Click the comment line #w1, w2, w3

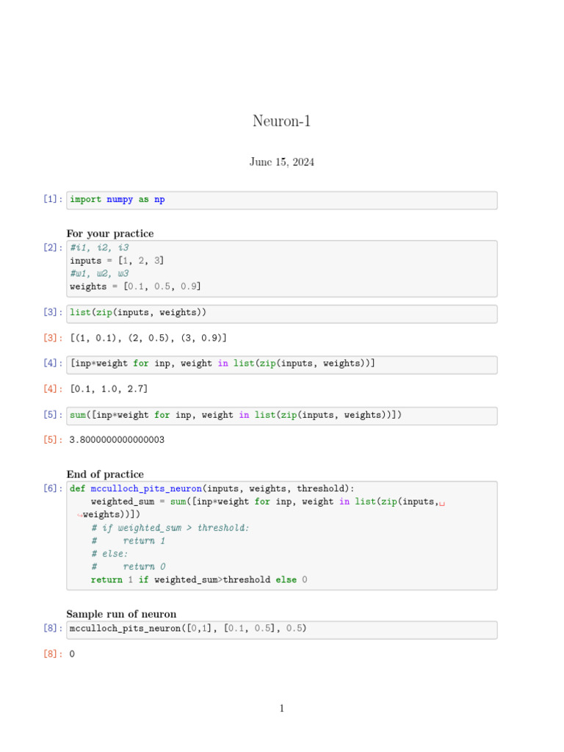tap(99, 273)
